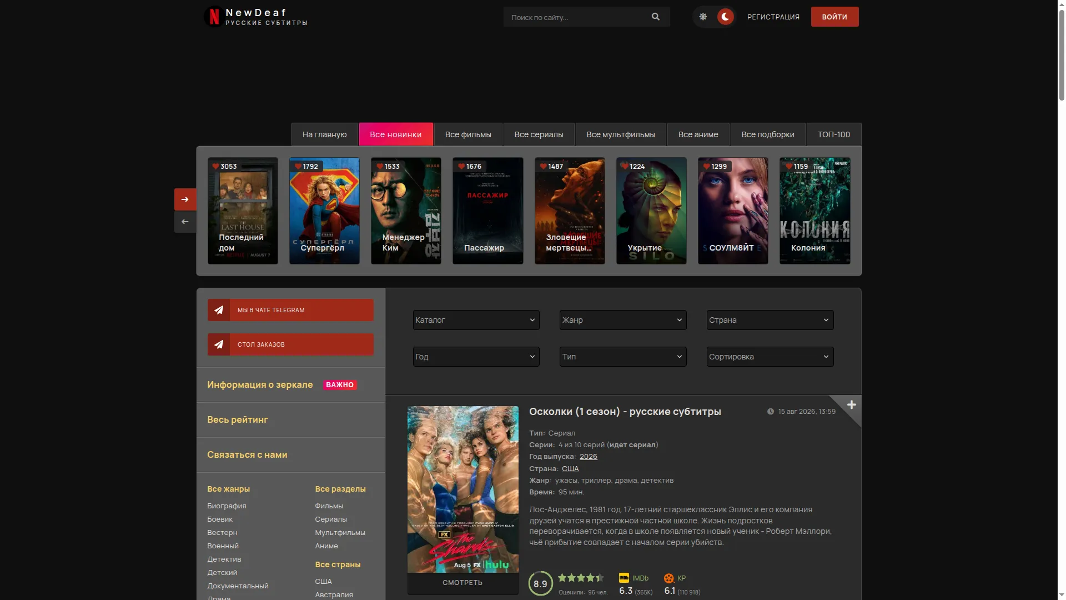Image resolution: width=1066 pixels, height=600 pixels.
Task: Open the Вестерн genre link
Action: pos(222,533)
